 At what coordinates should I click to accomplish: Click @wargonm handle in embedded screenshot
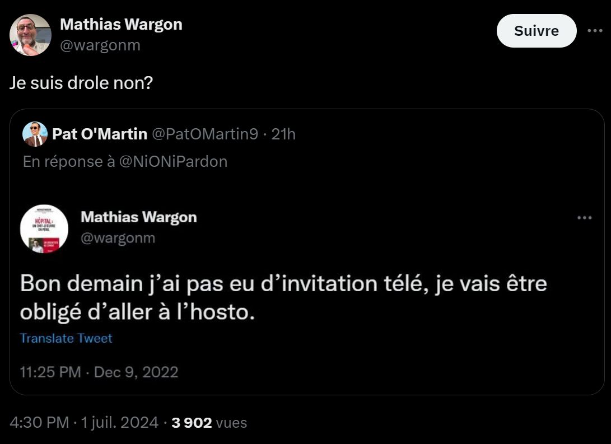tap(118, 239)
